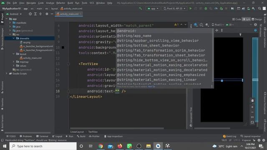Click design surface warning info icon
267x150 pixels.
click(x=255, y=25)
